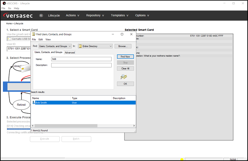Click the 1 item(s) found status text

point(39,130)
